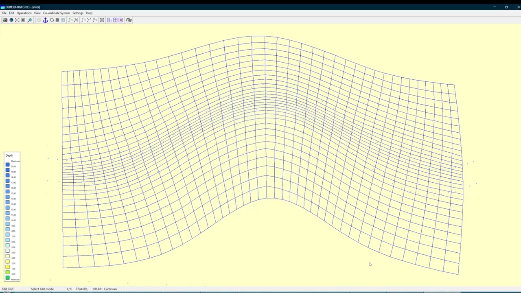Click the X,Y coordinate readout in status bar
521x293 pixels.
click(x=85, y=289)
